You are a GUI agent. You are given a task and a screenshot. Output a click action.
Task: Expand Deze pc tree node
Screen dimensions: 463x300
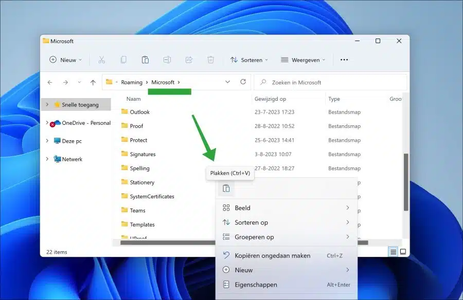coord(47,141)
